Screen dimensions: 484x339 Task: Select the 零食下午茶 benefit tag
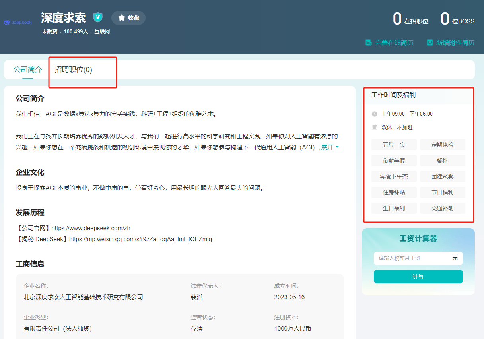click(394, 176)
